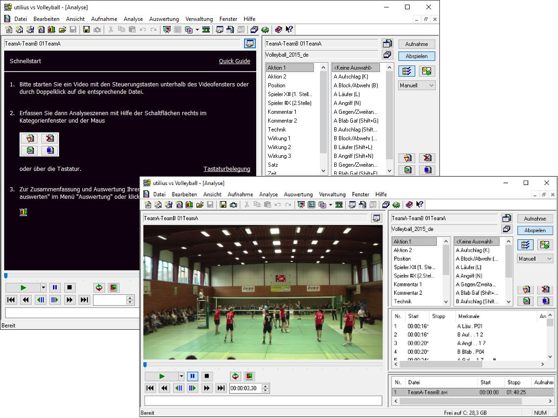Click the context help arrow icon in front toolbar
Image resolution: width=558 pixels, height=418 pixels.
(x=420, y=205)
